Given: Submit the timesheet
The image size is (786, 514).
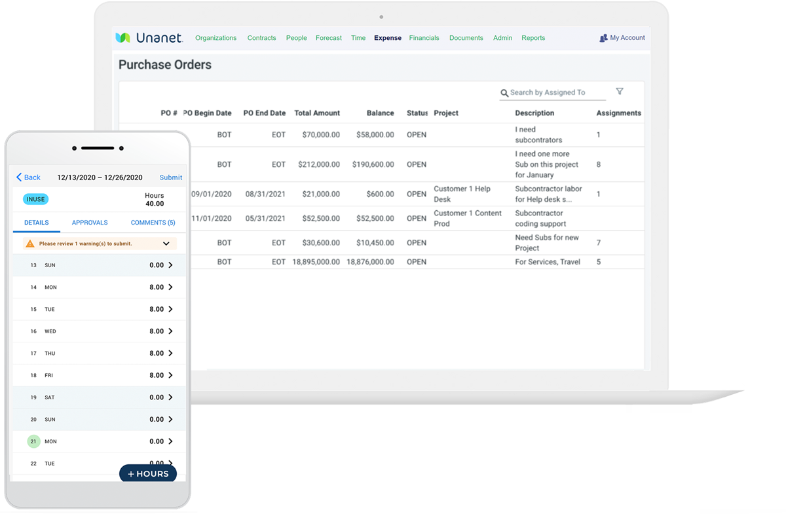Looking at the screenshot, I should coord(170,177).
